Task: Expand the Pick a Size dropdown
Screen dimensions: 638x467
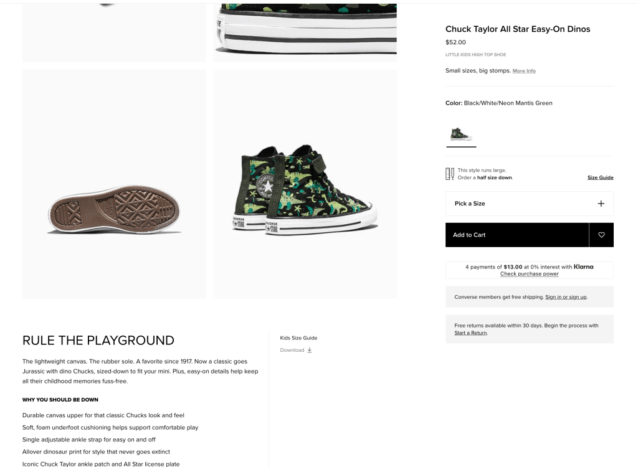Action: pyautogui.click(x=529, y=204)
